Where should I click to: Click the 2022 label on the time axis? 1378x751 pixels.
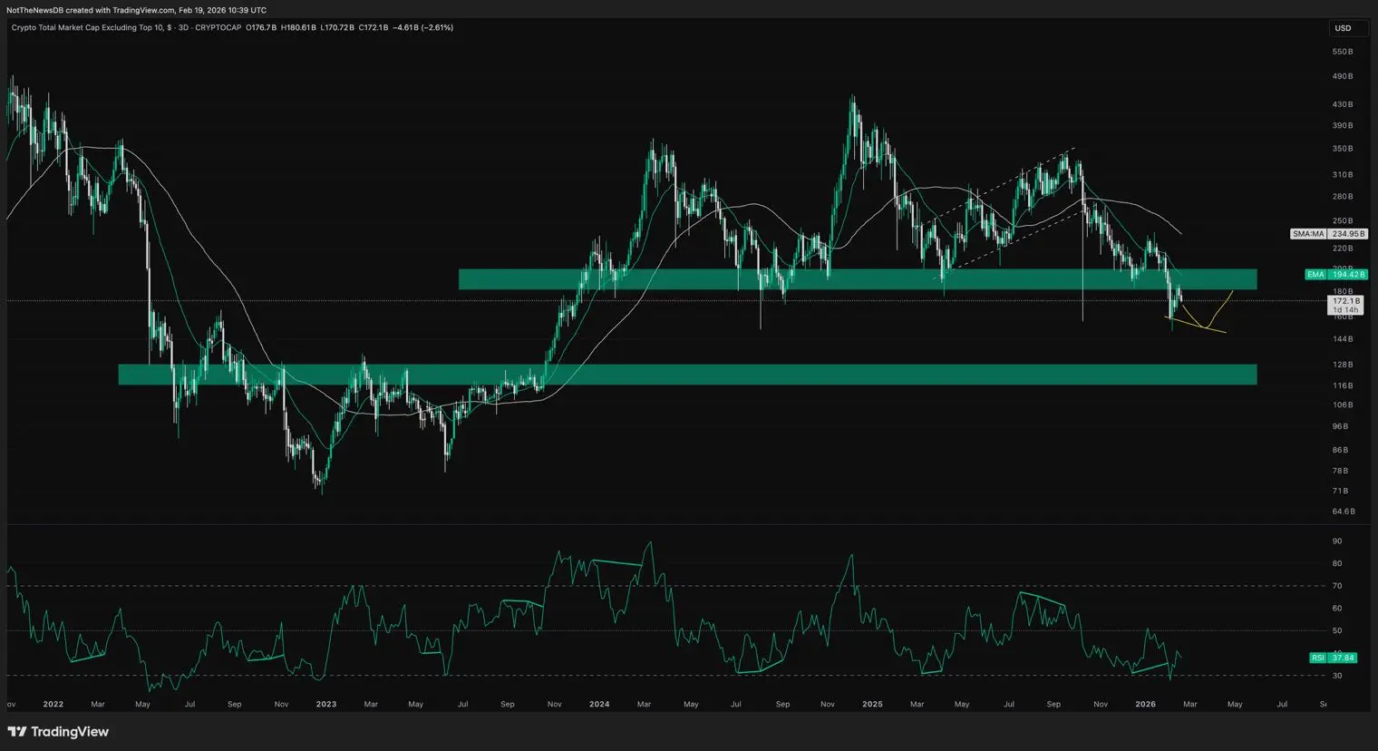point(53,704)
